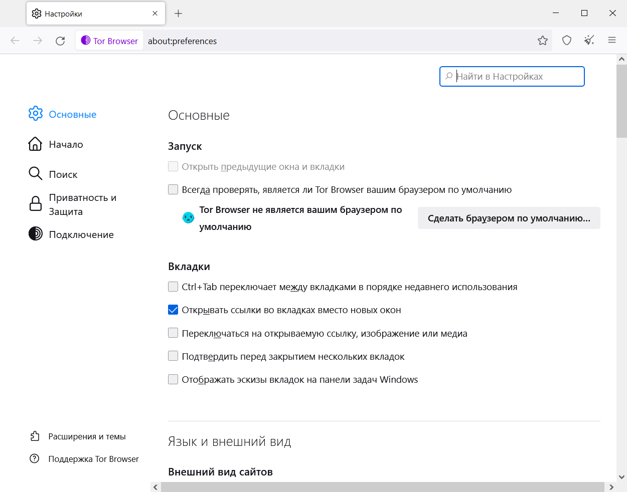The width and height of the screenshot is (627, 492).
Task: Toggle Всегда проверять default browser checkbox
Action: pos(173,189)
